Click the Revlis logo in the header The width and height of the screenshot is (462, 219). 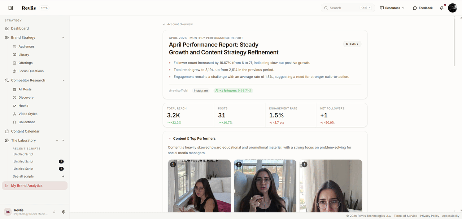coord(29,8)
